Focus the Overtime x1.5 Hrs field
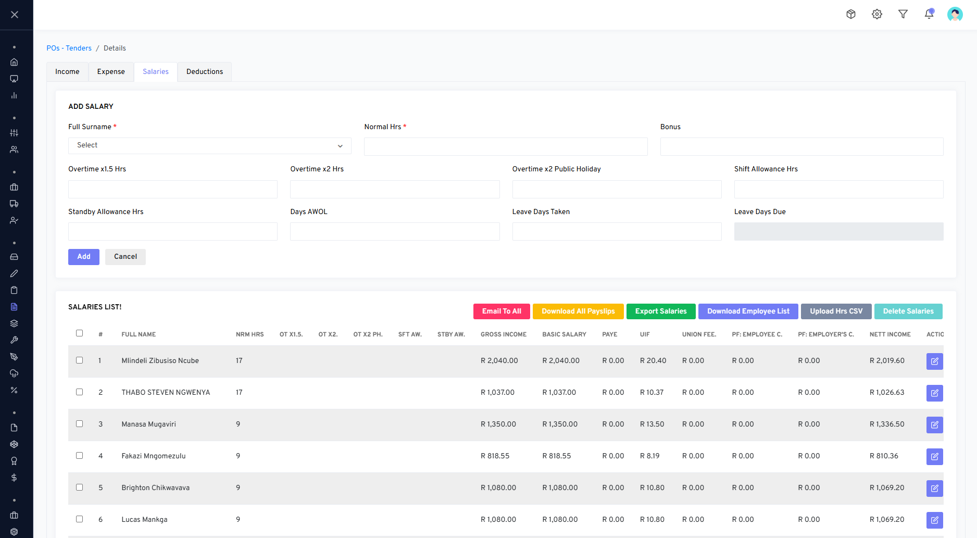 pyautogui.click(x=173, y=189)
